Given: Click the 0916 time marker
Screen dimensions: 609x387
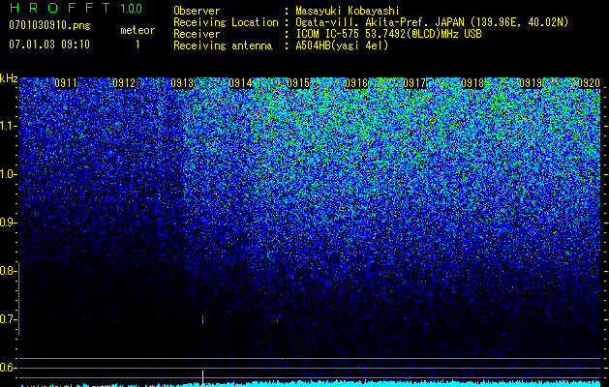Looking at the screenshot, I should pyautogui.click(x=356, y=83).
